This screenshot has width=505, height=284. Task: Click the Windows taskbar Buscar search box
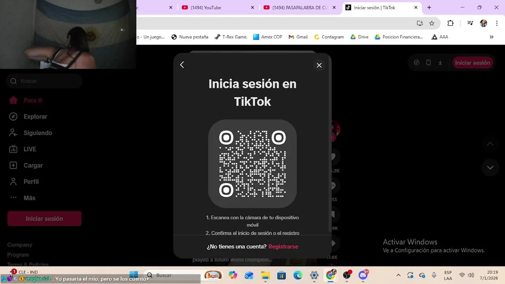(x=172, y=275)
